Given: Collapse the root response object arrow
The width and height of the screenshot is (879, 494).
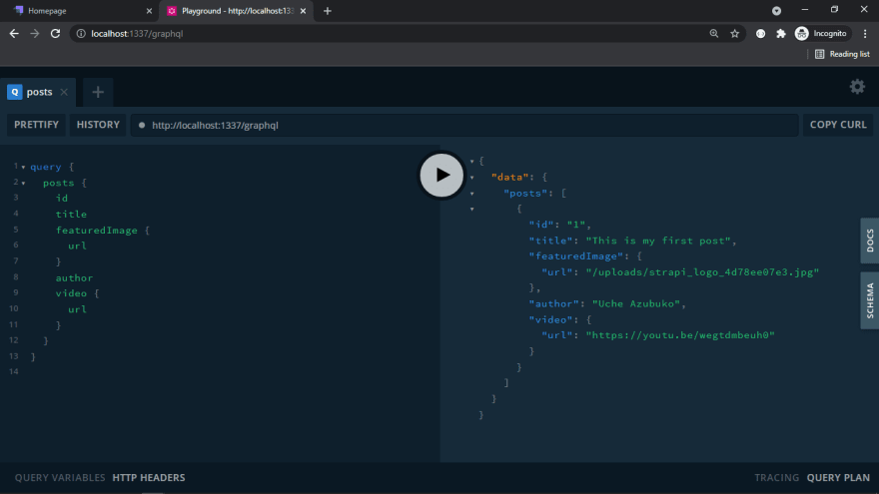Looking at the screenshot, I should tap(472, 162).
